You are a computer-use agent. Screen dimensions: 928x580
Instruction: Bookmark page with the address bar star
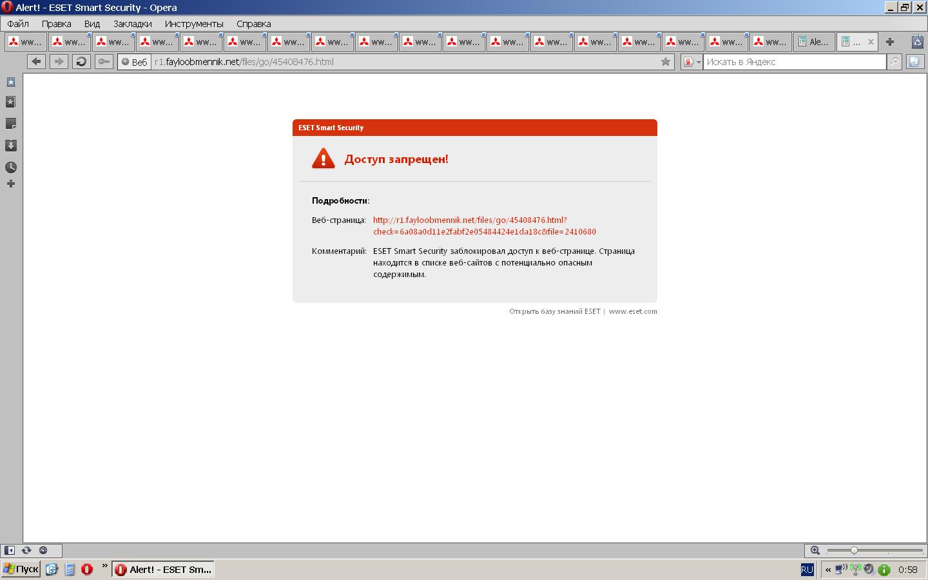[x=666, y=62]
